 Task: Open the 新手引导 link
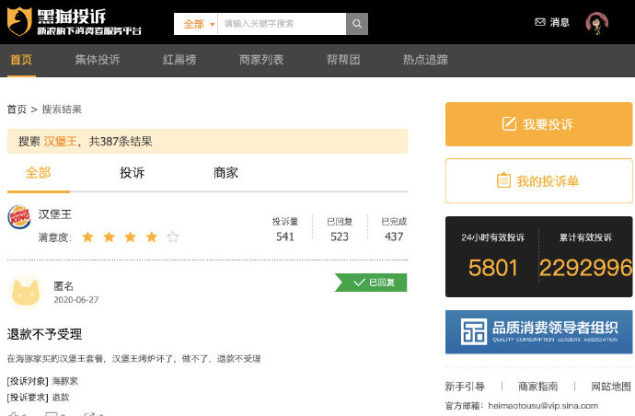coord(465,387)
